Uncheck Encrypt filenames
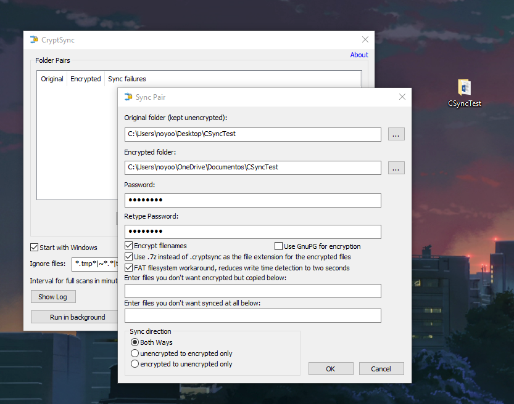This screenshot has height=404, width=514. coord(129,246)
